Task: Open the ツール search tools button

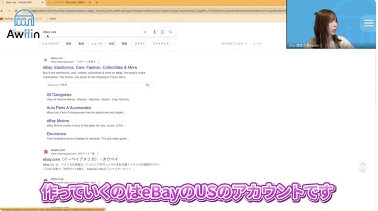Action: coord(256,44)
